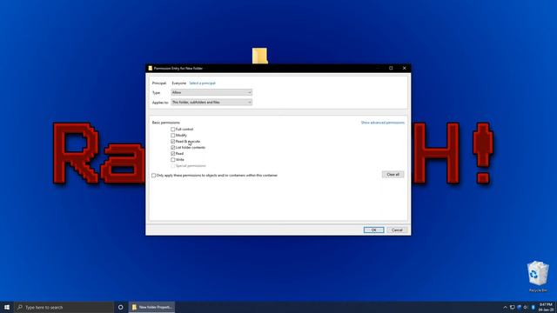The image size is (557, 313).
Task: Click the Clear all button
Action: click(393, 174)
